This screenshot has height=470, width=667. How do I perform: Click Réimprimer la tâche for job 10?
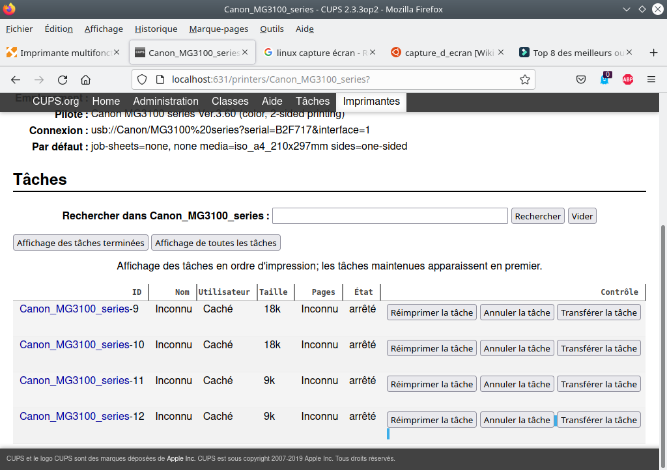click(x=431, y=348)
